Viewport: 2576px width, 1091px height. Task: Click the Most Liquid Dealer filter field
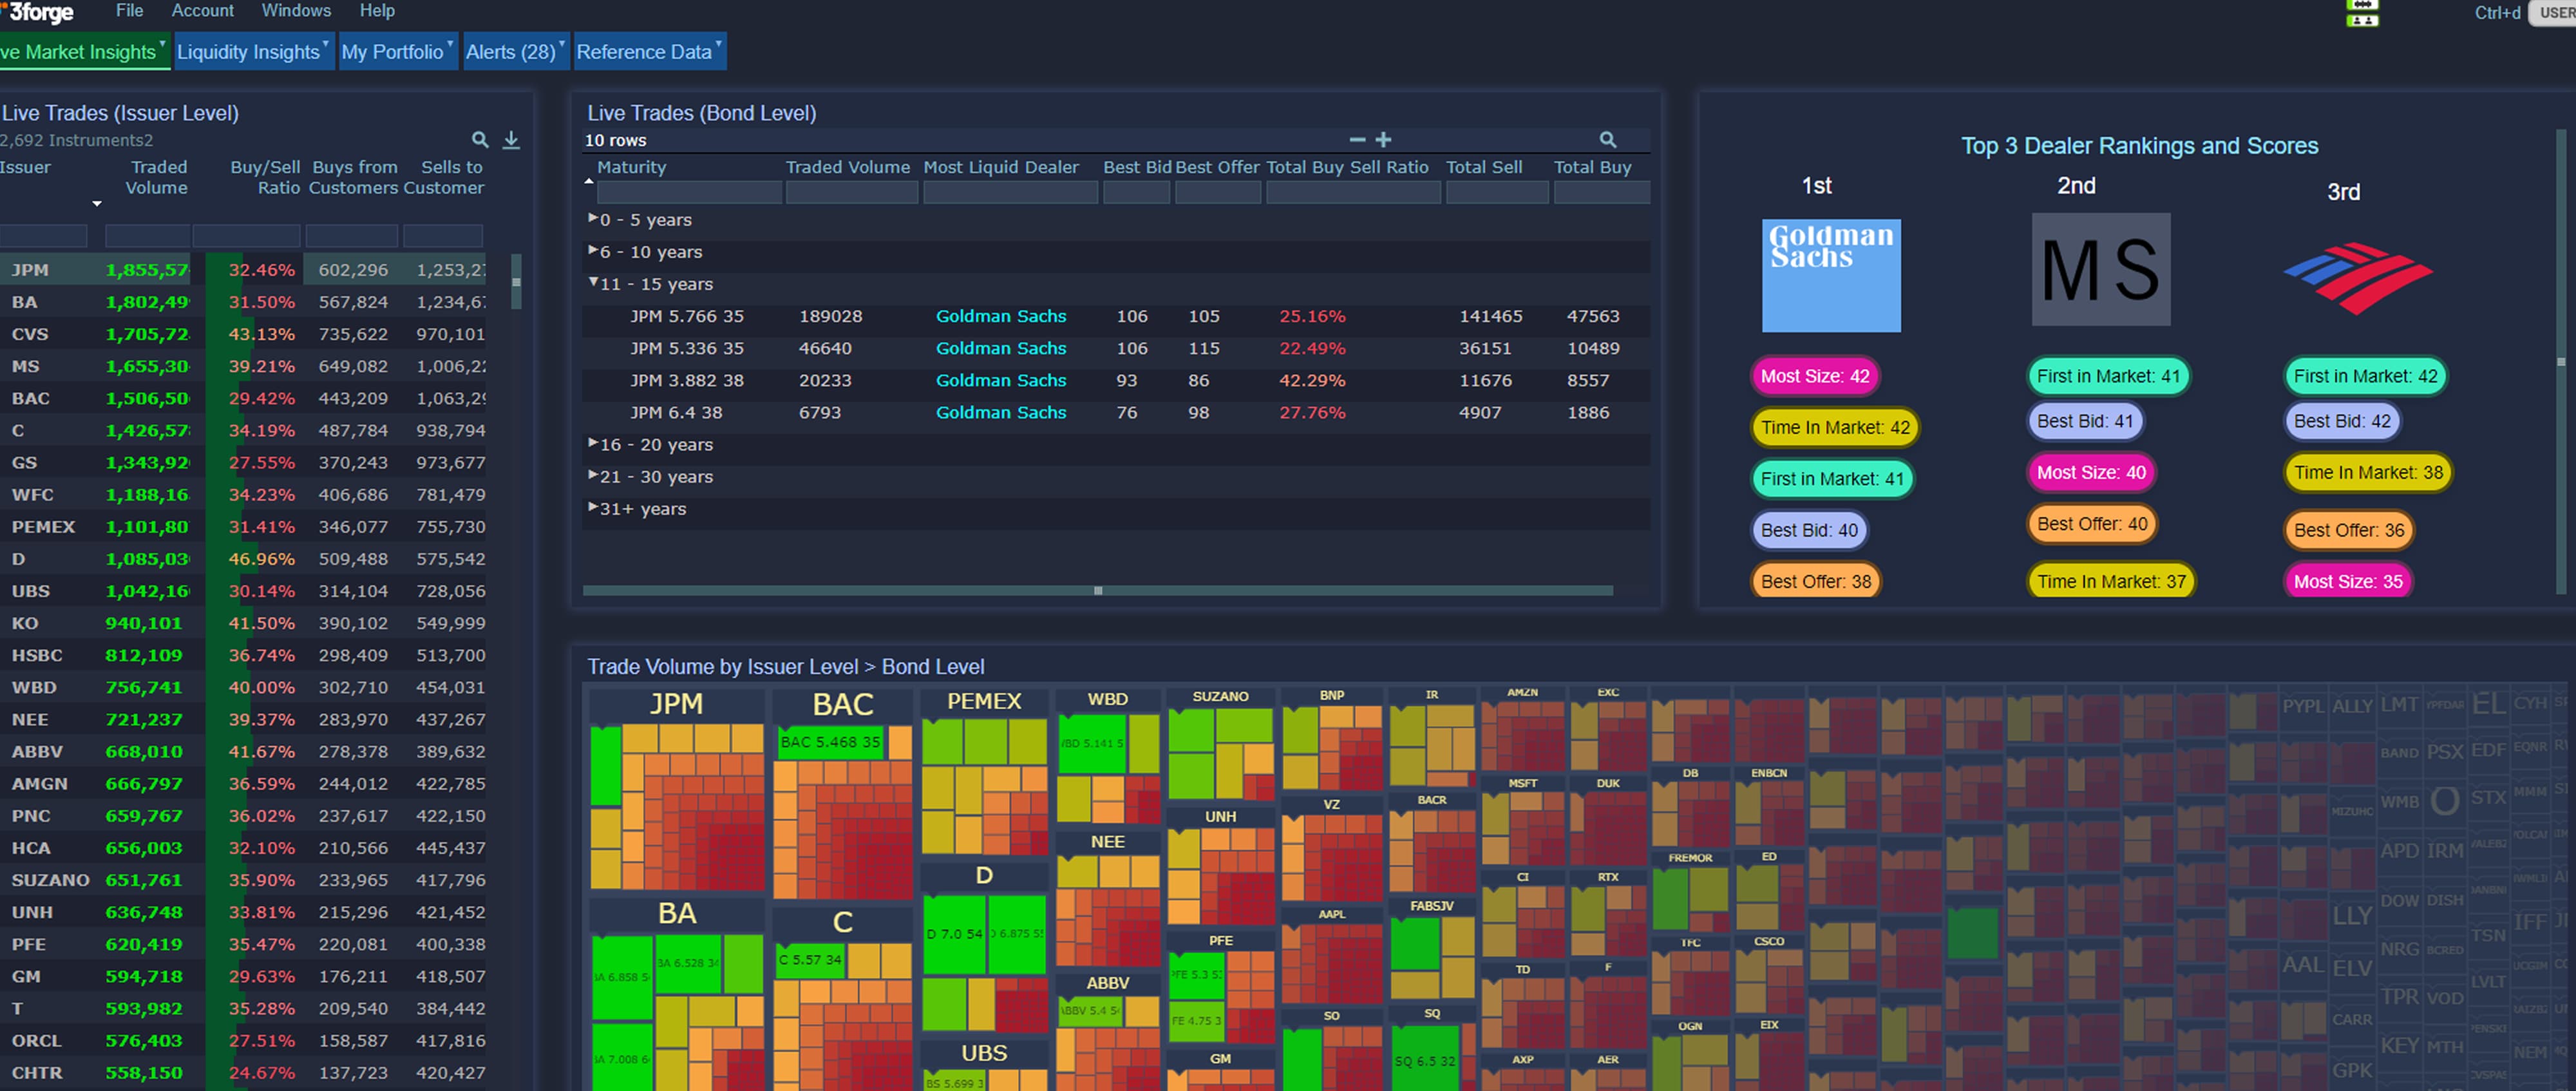point(1010,192)
